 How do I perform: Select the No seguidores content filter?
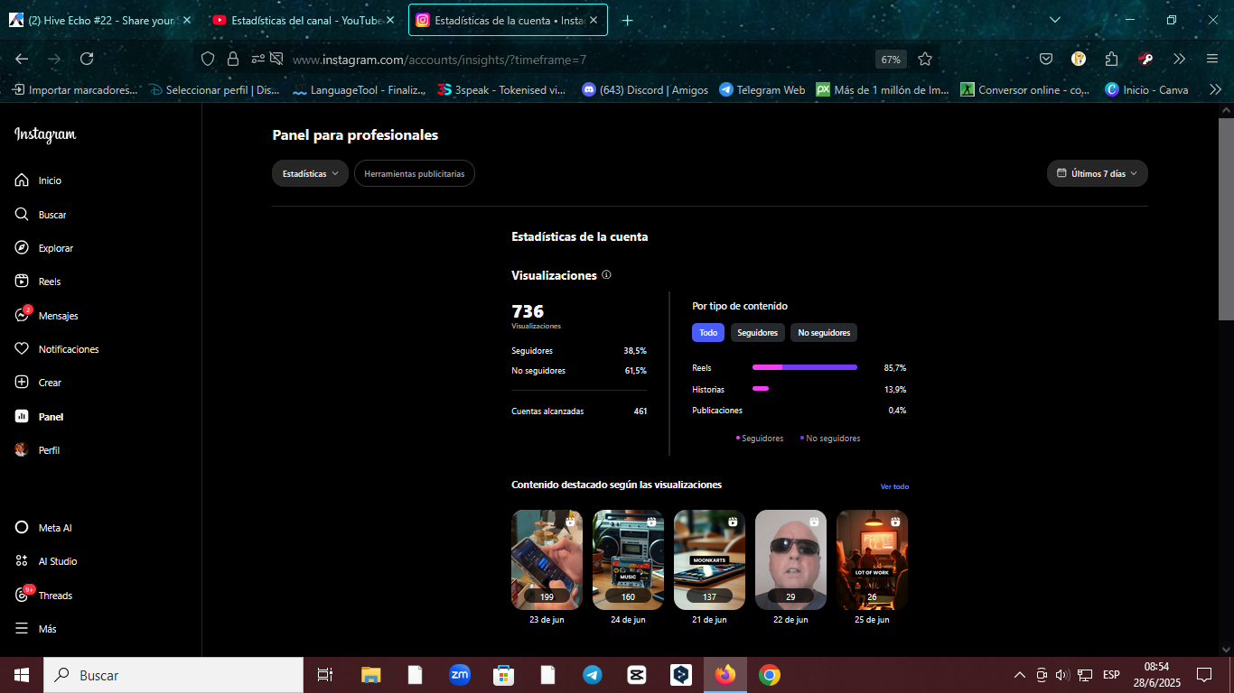[824, 333]
